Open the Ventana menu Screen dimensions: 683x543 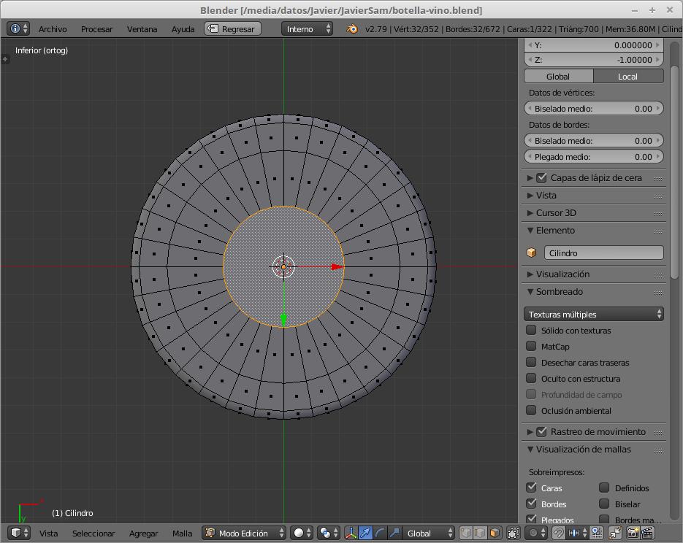click(x=142, y=29)
